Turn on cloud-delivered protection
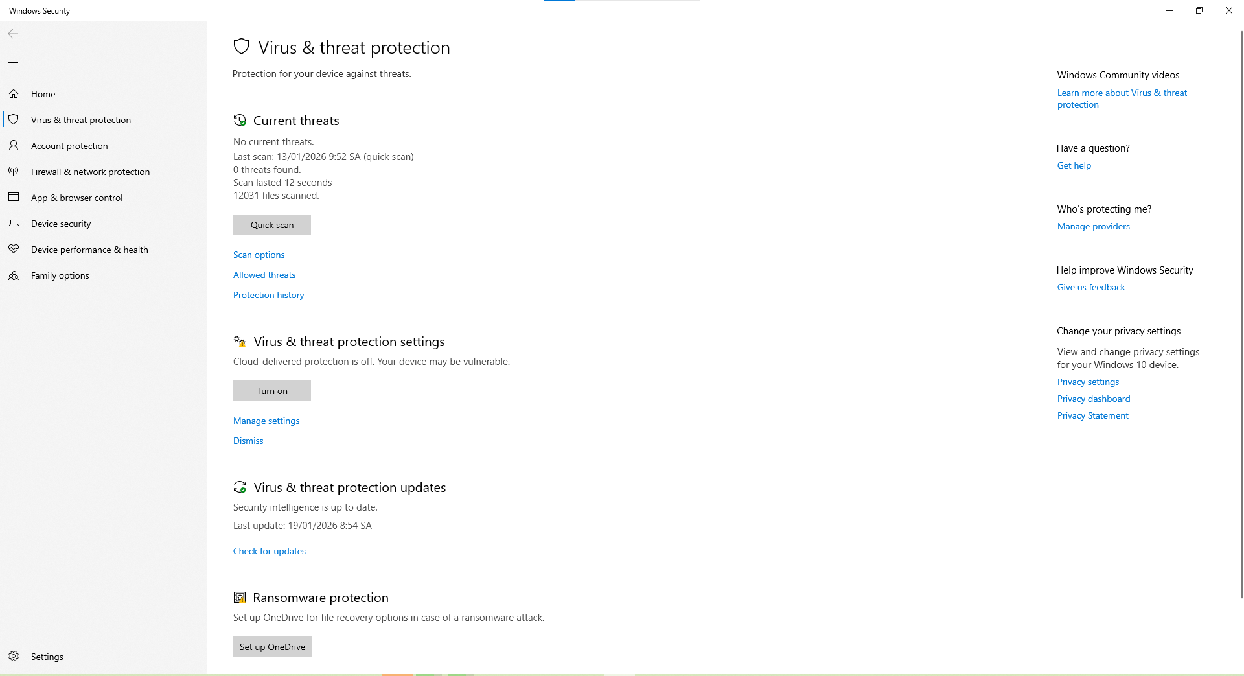1244x676 pixels. point(272,391)
